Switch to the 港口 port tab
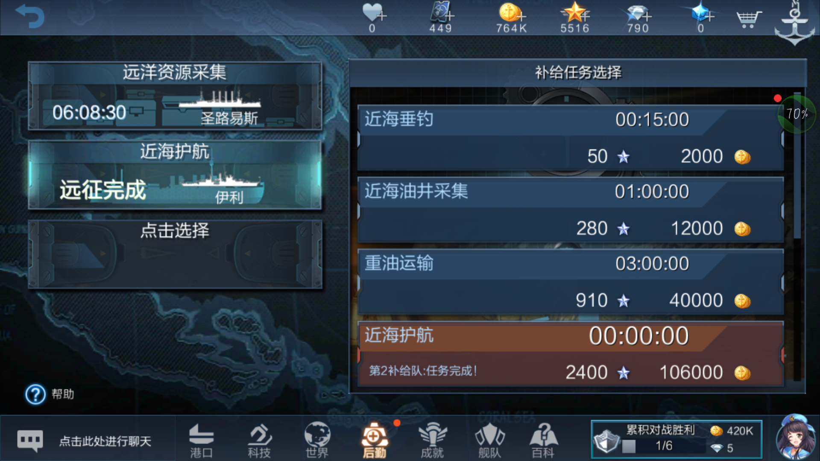Image resolution: width=820 pixels, height=461 pixels. [x=201, y=441]
